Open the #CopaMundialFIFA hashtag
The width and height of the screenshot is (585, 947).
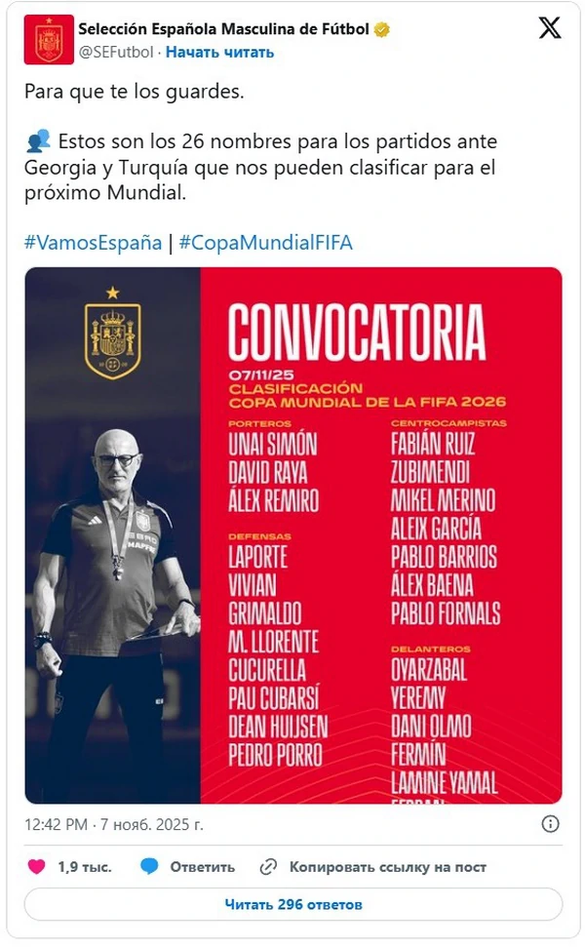[x=265, y=243]
